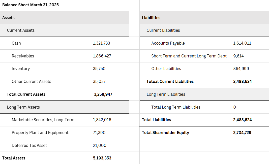This screenshot has height=164, width=269.
Task: Click the Short Term and Current Long Term Debt label
Action: tap(189, 56)
